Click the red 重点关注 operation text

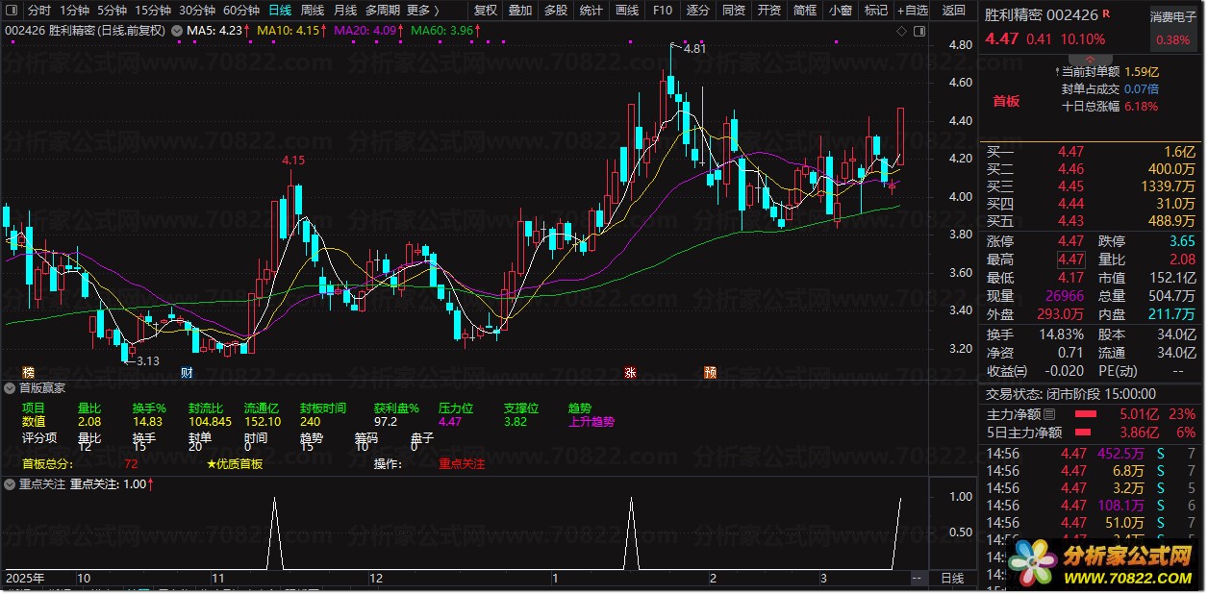pyautogui.click(x=462, y=463)
